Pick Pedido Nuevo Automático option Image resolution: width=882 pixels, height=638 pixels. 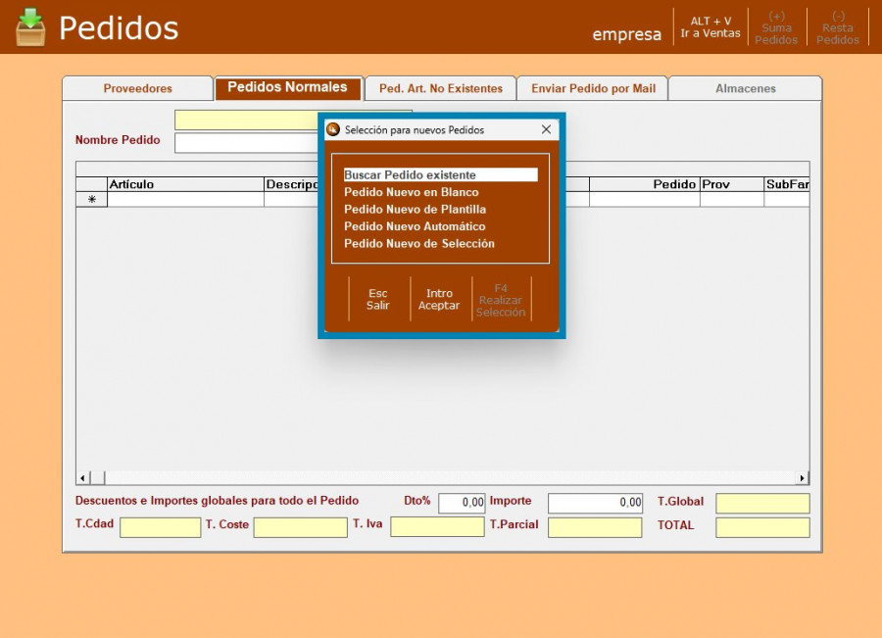[415, 226]
